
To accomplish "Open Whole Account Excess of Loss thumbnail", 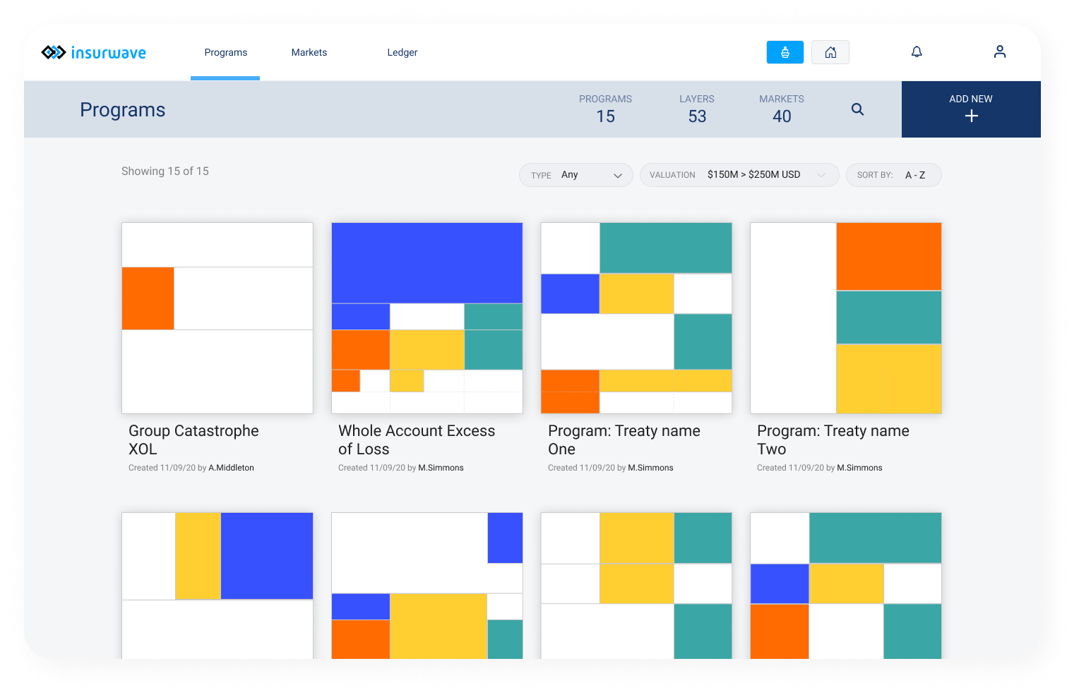I will pos(427,318).
